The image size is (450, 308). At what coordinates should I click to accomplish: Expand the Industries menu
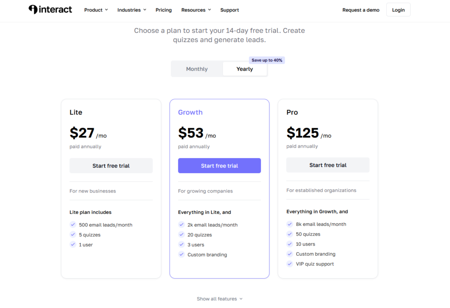pos(131,10)
